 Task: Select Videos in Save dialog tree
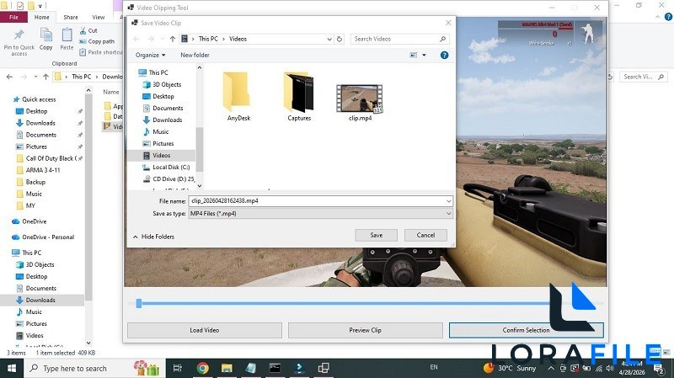[x=161, y=156]
